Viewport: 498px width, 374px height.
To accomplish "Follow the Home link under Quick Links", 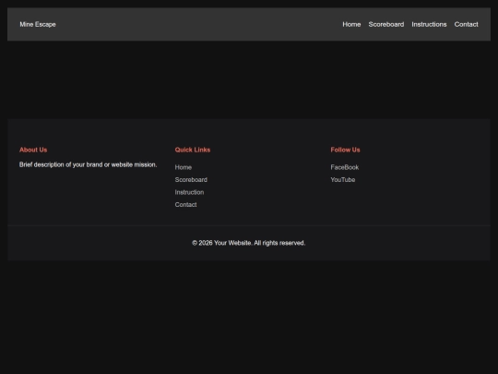I will click(x=184, y=167).
